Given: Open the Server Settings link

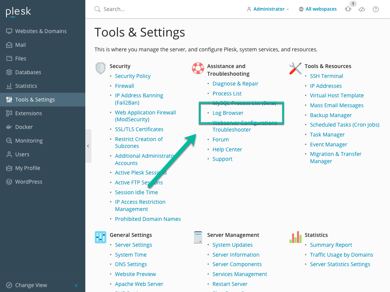Looking at the screenshot, I should pos(133,245).
